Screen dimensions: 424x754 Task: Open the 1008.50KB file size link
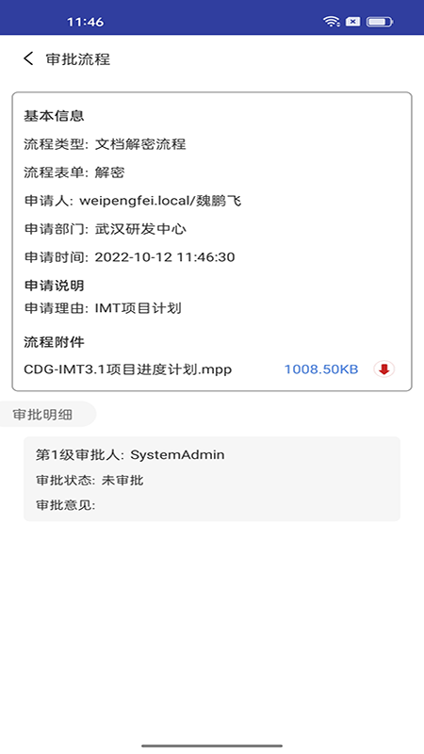pyautogui.click(x=321, y=369)
